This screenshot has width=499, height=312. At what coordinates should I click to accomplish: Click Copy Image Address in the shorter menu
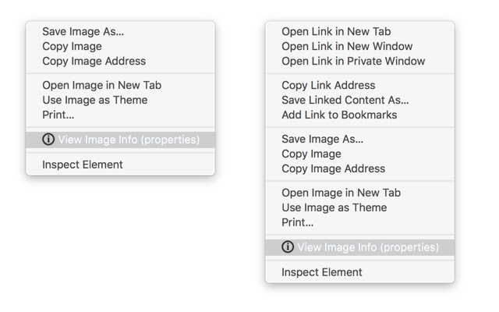pos(94,61)
